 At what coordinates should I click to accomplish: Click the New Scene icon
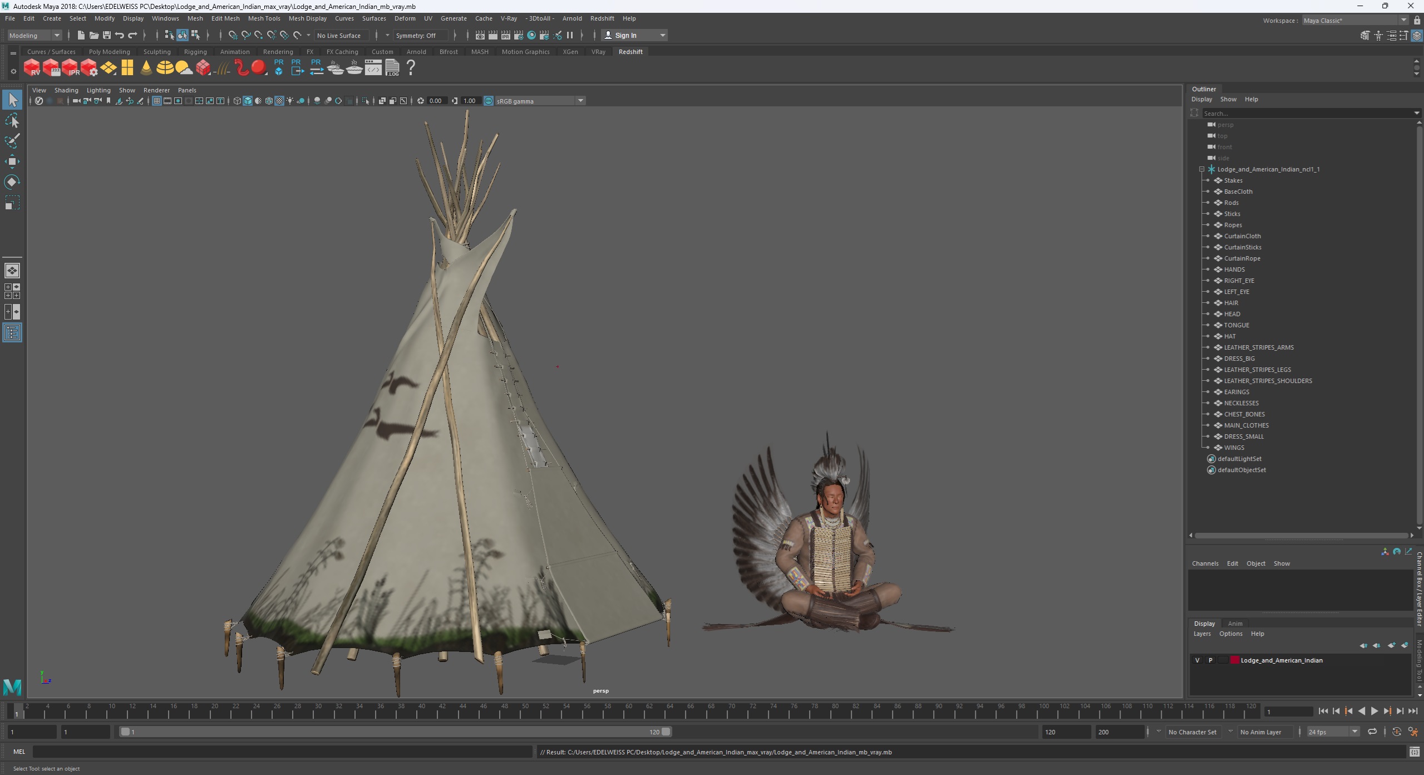[x=81, y=35]
